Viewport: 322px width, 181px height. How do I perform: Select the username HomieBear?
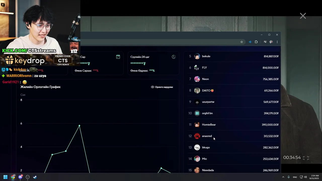pos(209,125)
